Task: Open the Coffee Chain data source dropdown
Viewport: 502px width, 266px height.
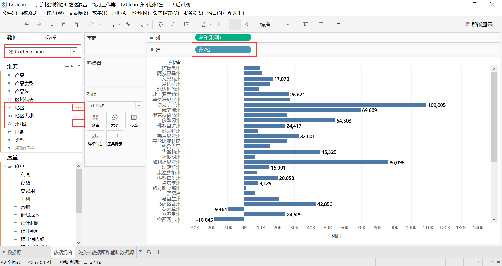Action: pos(74,51)
